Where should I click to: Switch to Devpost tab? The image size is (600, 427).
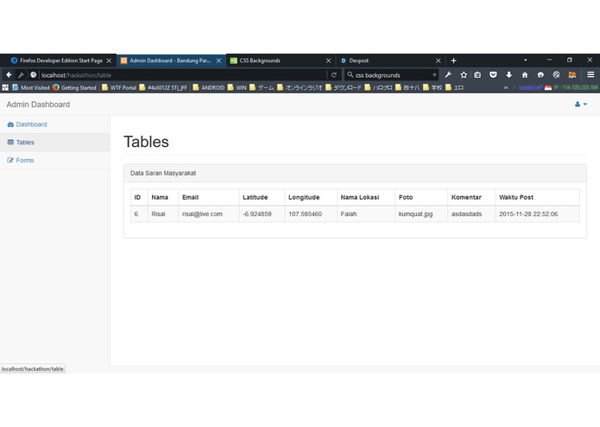point(390,61)
